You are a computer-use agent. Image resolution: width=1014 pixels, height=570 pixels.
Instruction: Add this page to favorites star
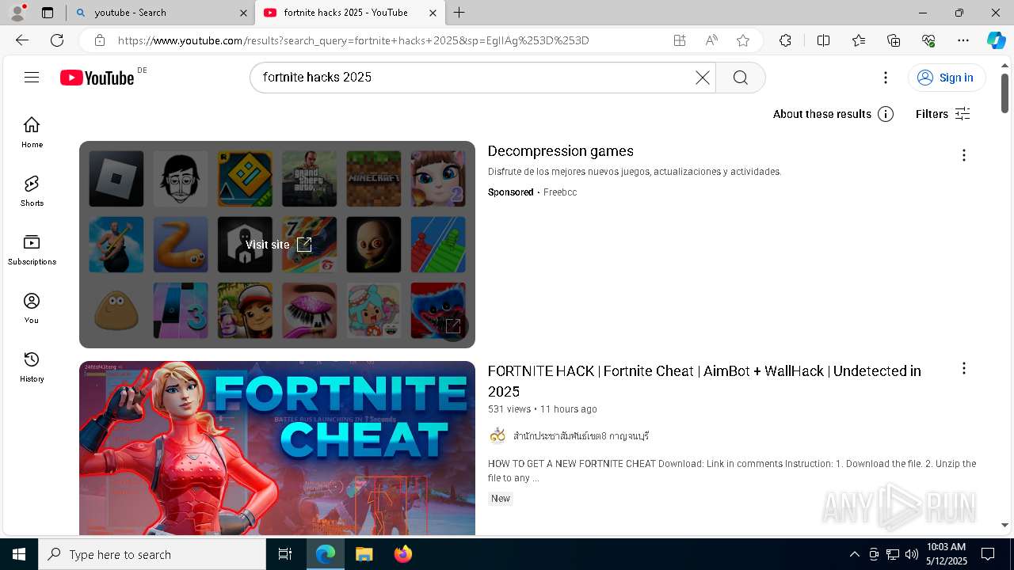point(743,40)
